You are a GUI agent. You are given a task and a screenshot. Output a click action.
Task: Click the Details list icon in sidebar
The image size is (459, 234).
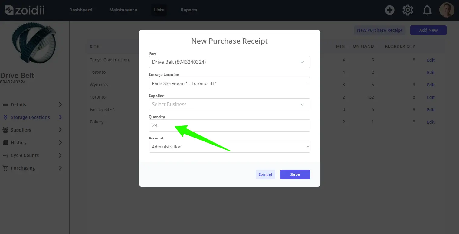tap(5, 104)
